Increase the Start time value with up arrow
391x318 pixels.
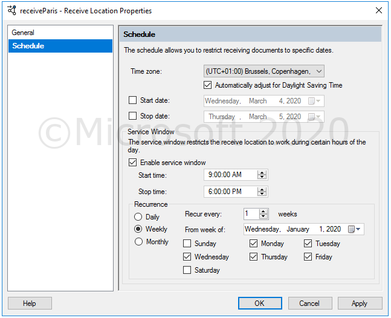pos(262,172)
